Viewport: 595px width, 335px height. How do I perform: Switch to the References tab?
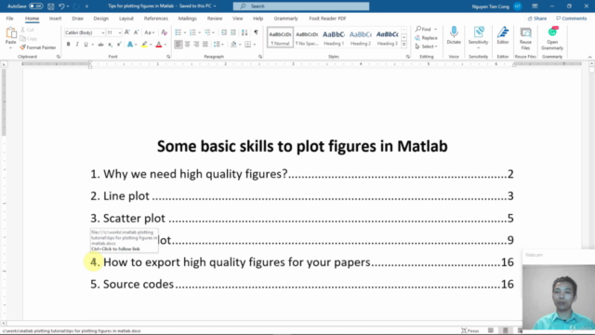point(155,19)
